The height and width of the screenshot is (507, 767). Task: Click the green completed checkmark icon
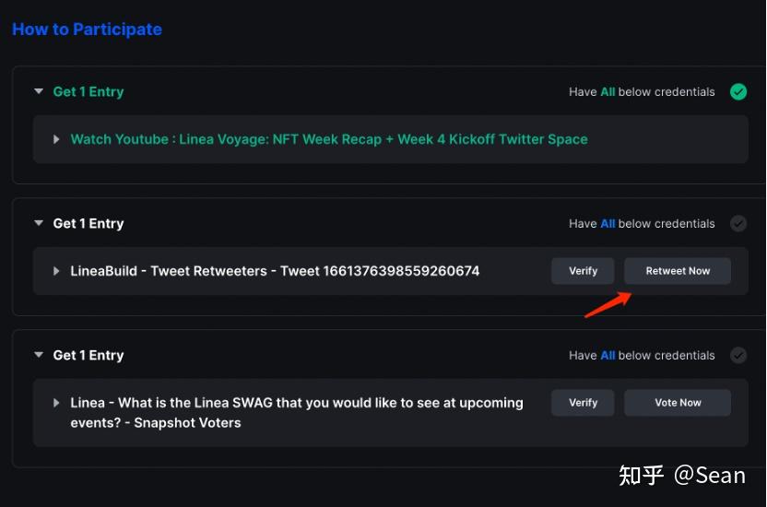point(738,92)
